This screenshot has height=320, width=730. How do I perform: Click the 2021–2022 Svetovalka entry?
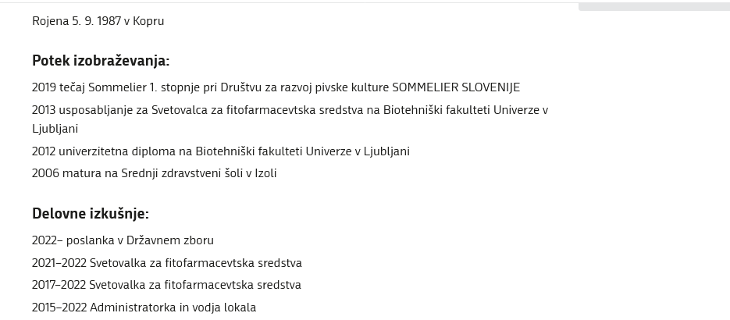[166, 263]
